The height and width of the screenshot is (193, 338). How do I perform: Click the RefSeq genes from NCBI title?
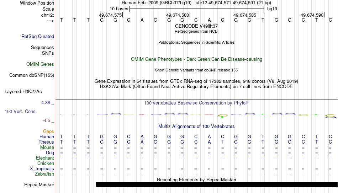pyautogui.click(x=196, y=31)
